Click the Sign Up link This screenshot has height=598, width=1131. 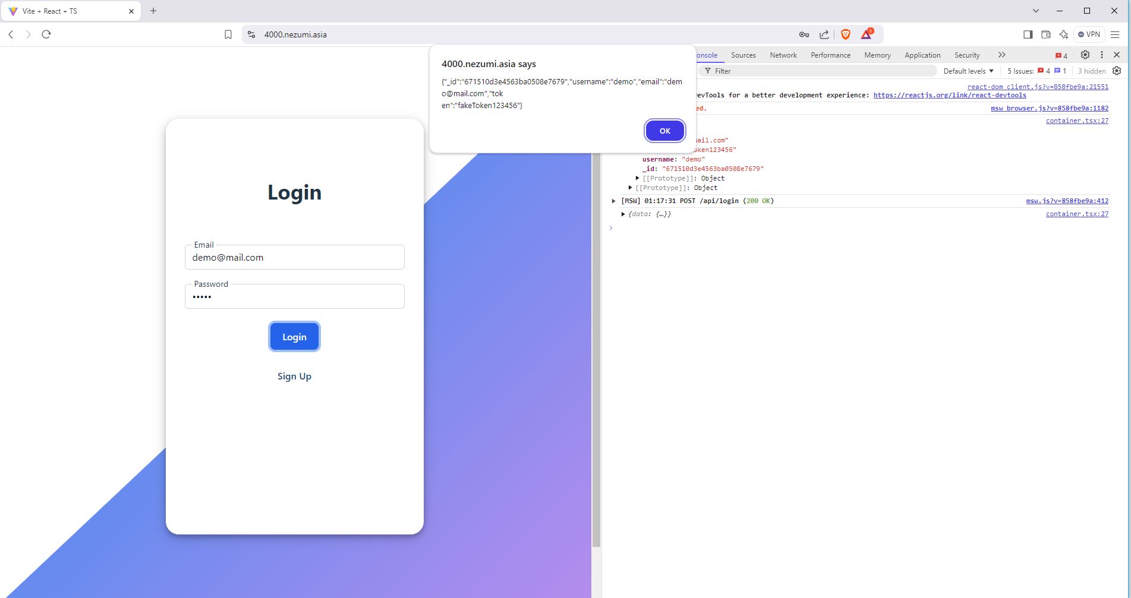294,376
